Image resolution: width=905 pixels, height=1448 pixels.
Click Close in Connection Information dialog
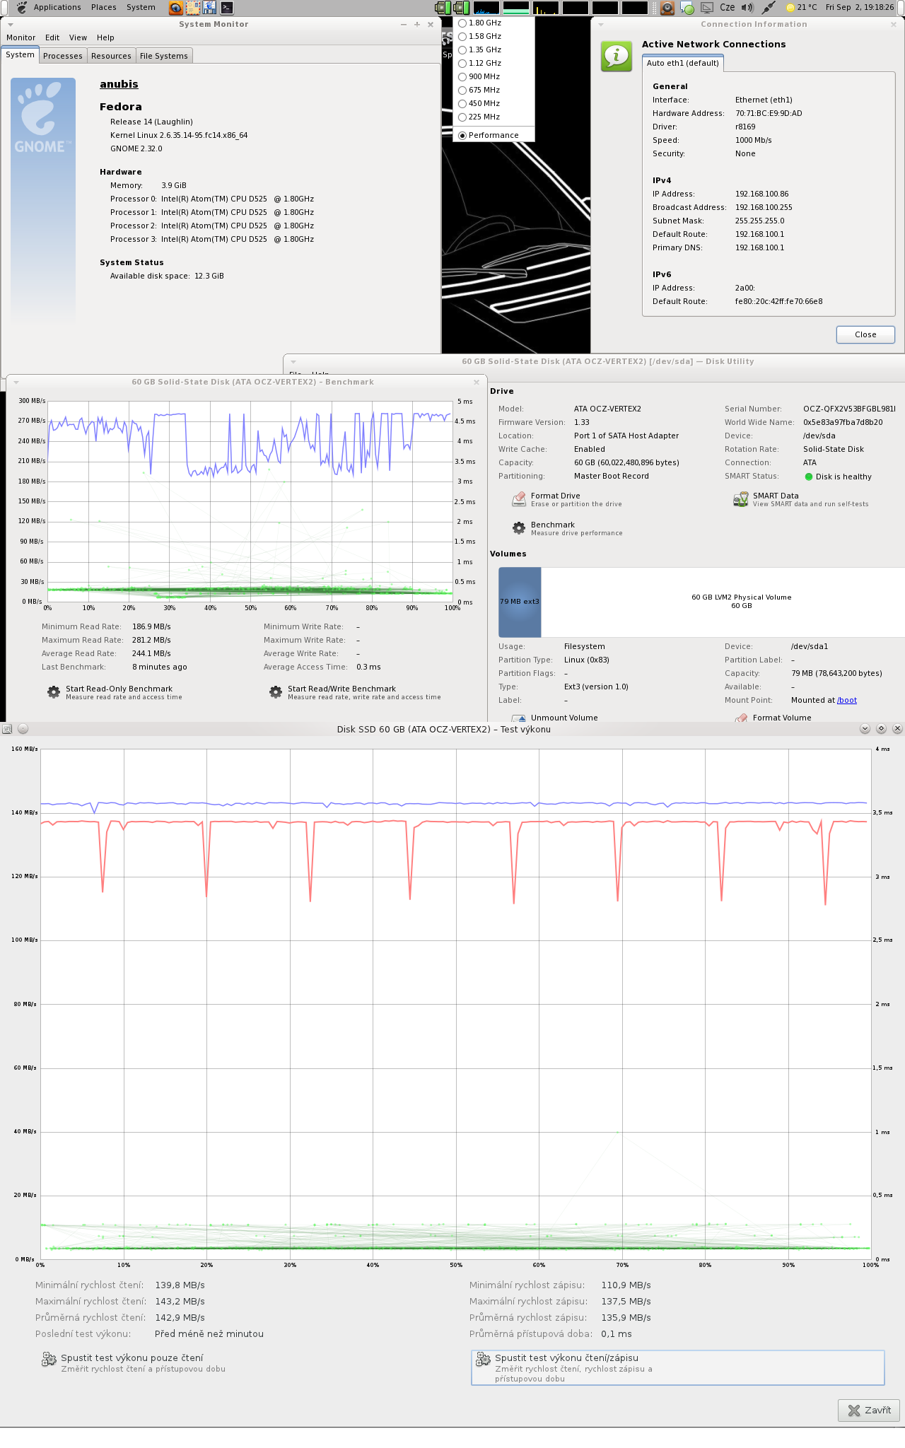865,334
